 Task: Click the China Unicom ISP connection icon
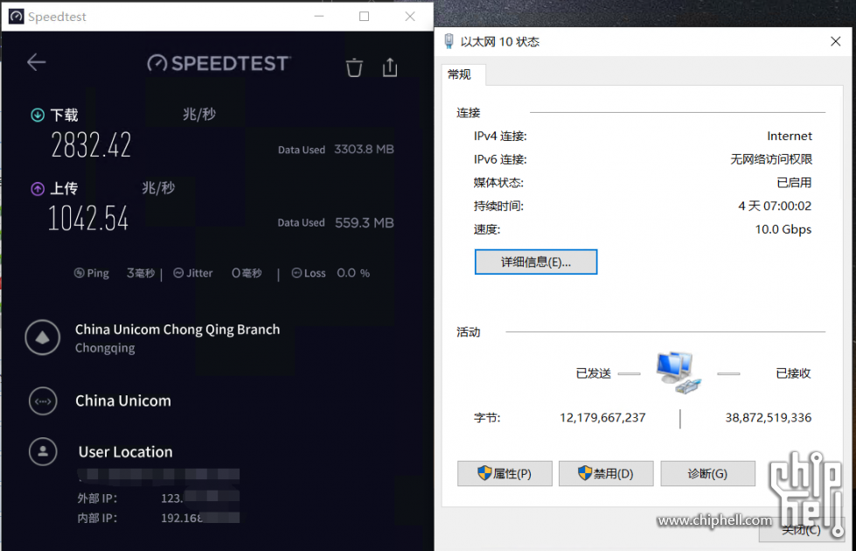(x=43, y=401)
